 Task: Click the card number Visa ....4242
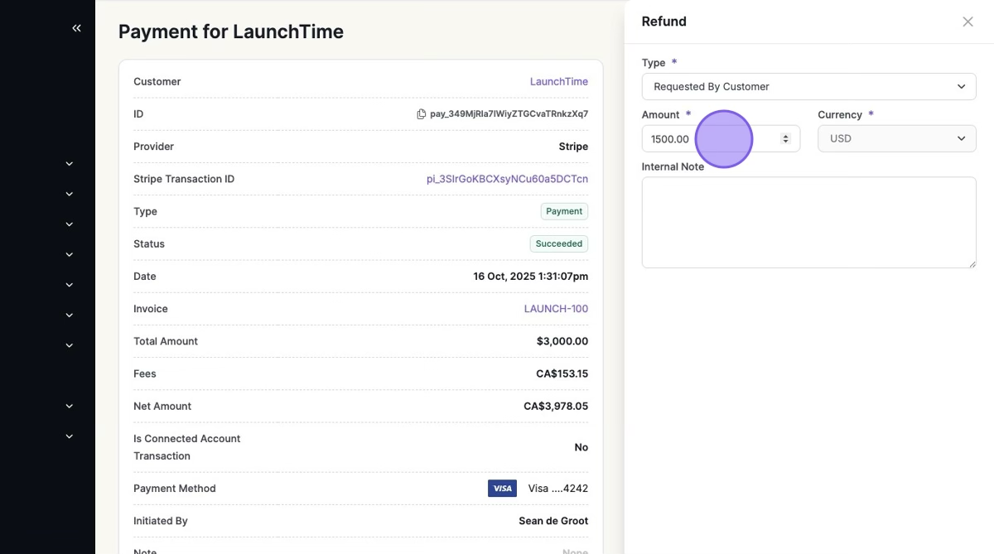(x=558, y=489)
